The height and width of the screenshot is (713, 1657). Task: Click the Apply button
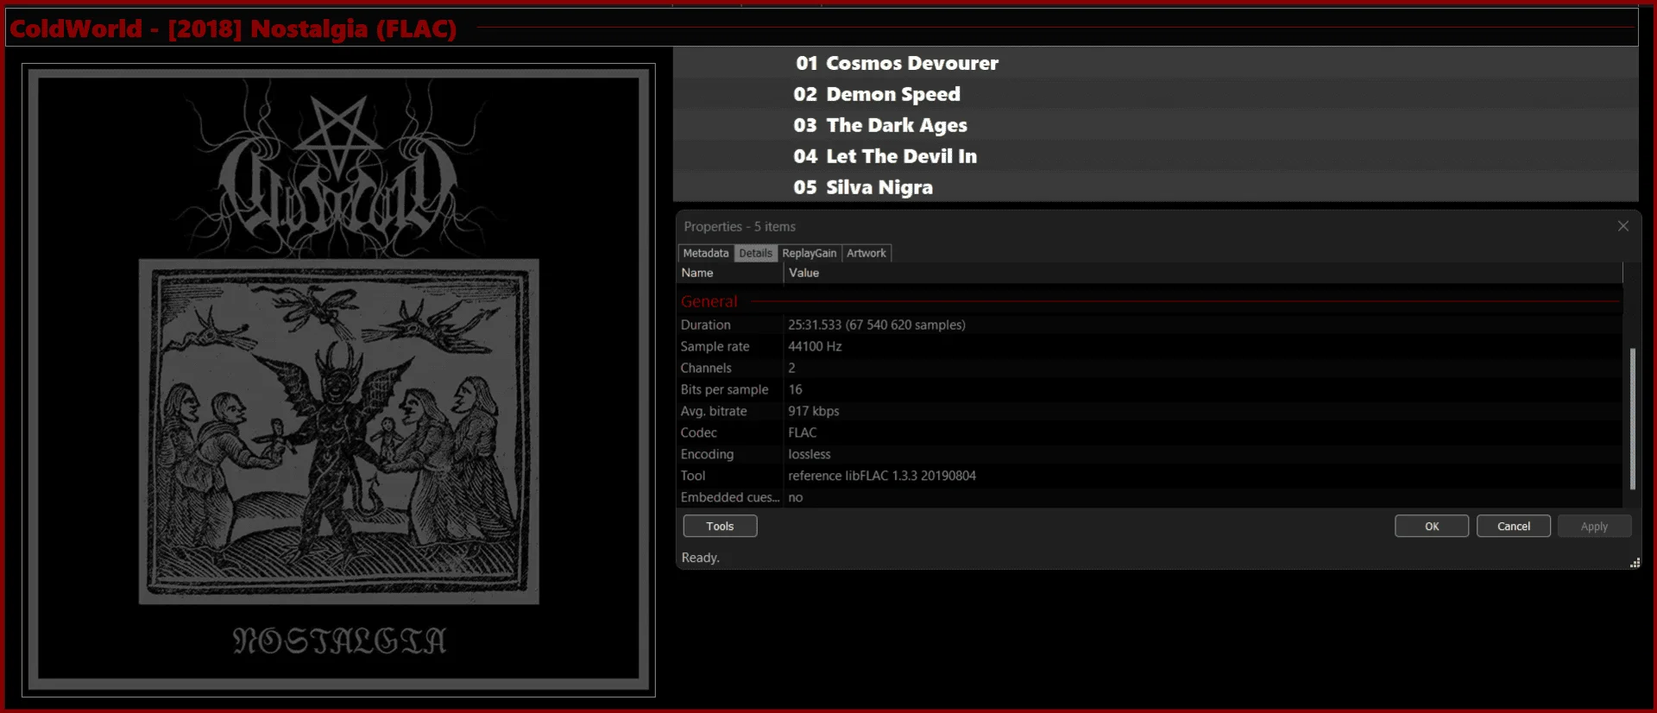coord(1594,526)
